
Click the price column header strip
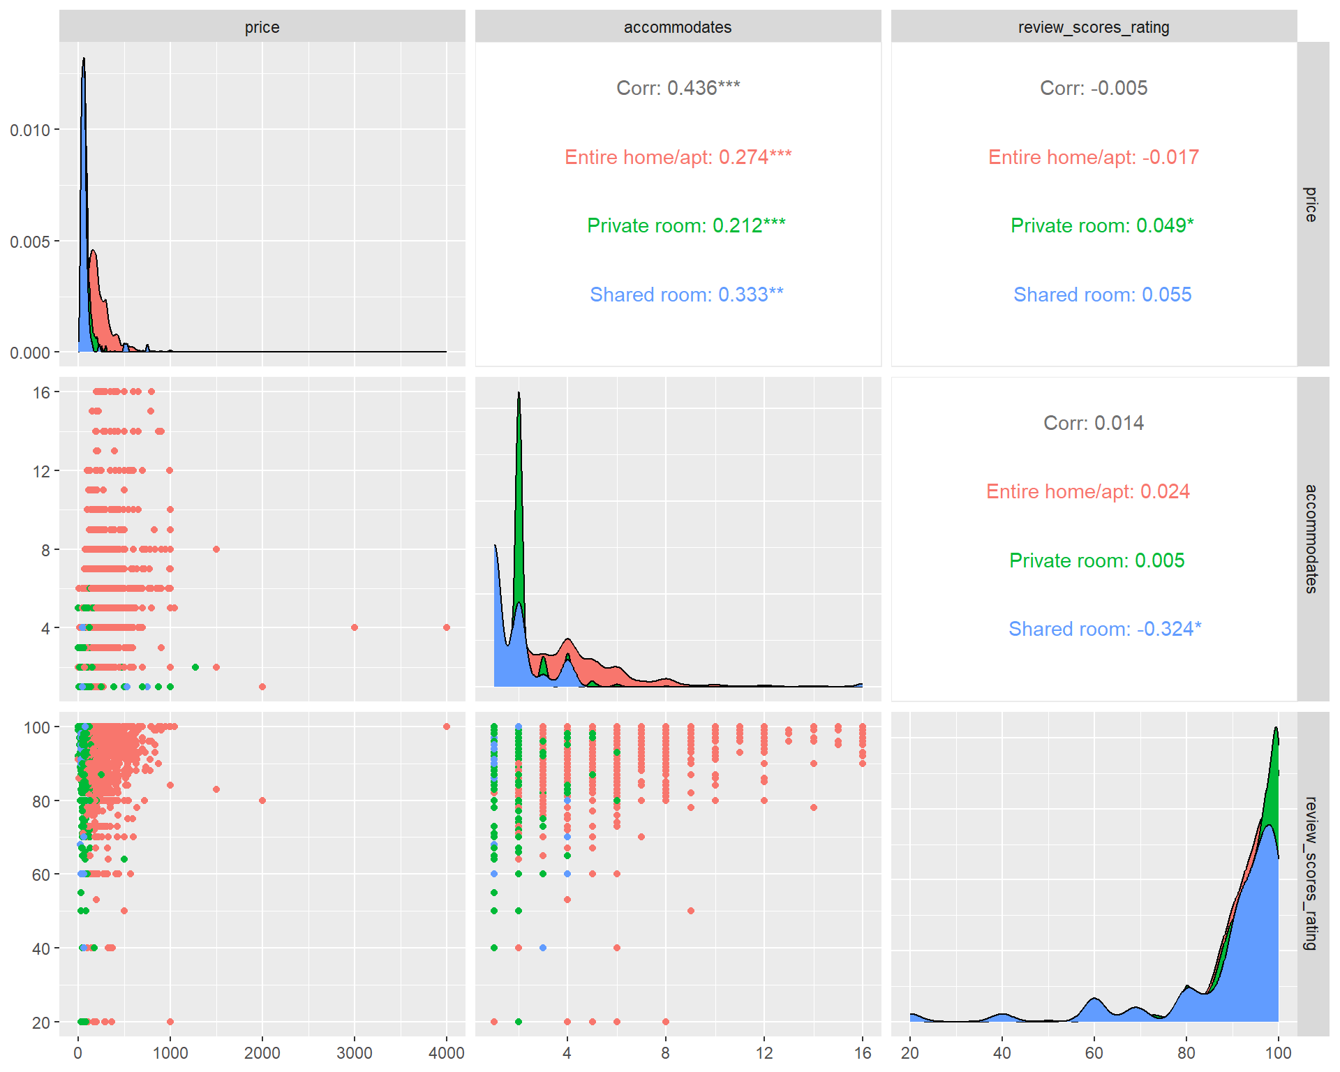point(262,27)
